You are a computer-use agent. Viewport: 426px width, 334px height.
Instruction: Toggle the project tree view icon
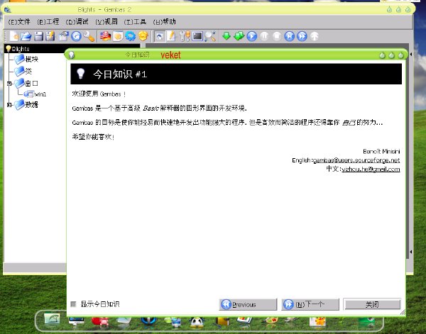click(160, 36)
